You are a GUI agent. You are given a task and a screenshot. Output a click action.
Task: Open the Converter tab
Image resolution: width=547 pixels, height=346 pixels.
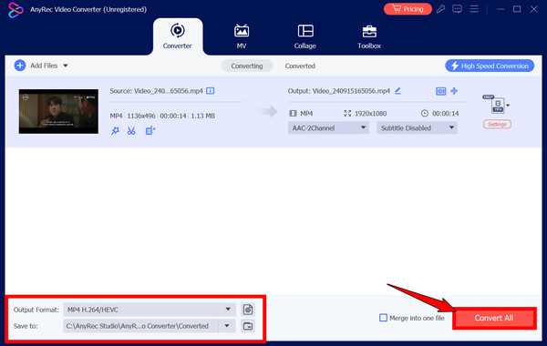point(177,36)
